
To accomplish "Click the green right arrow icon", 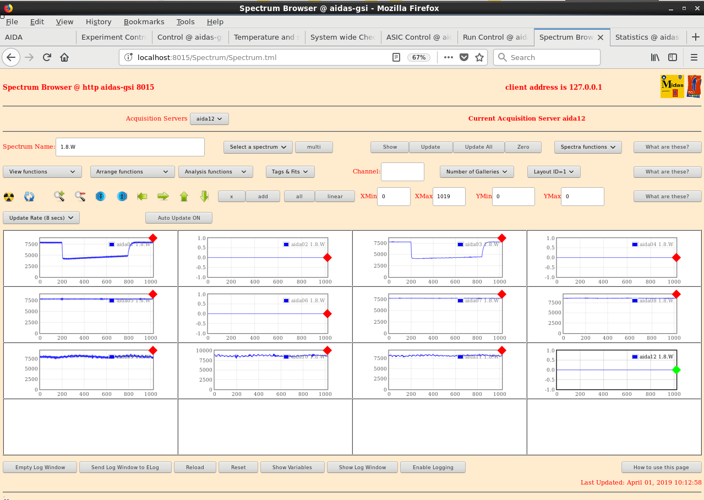I will [163, 196].
